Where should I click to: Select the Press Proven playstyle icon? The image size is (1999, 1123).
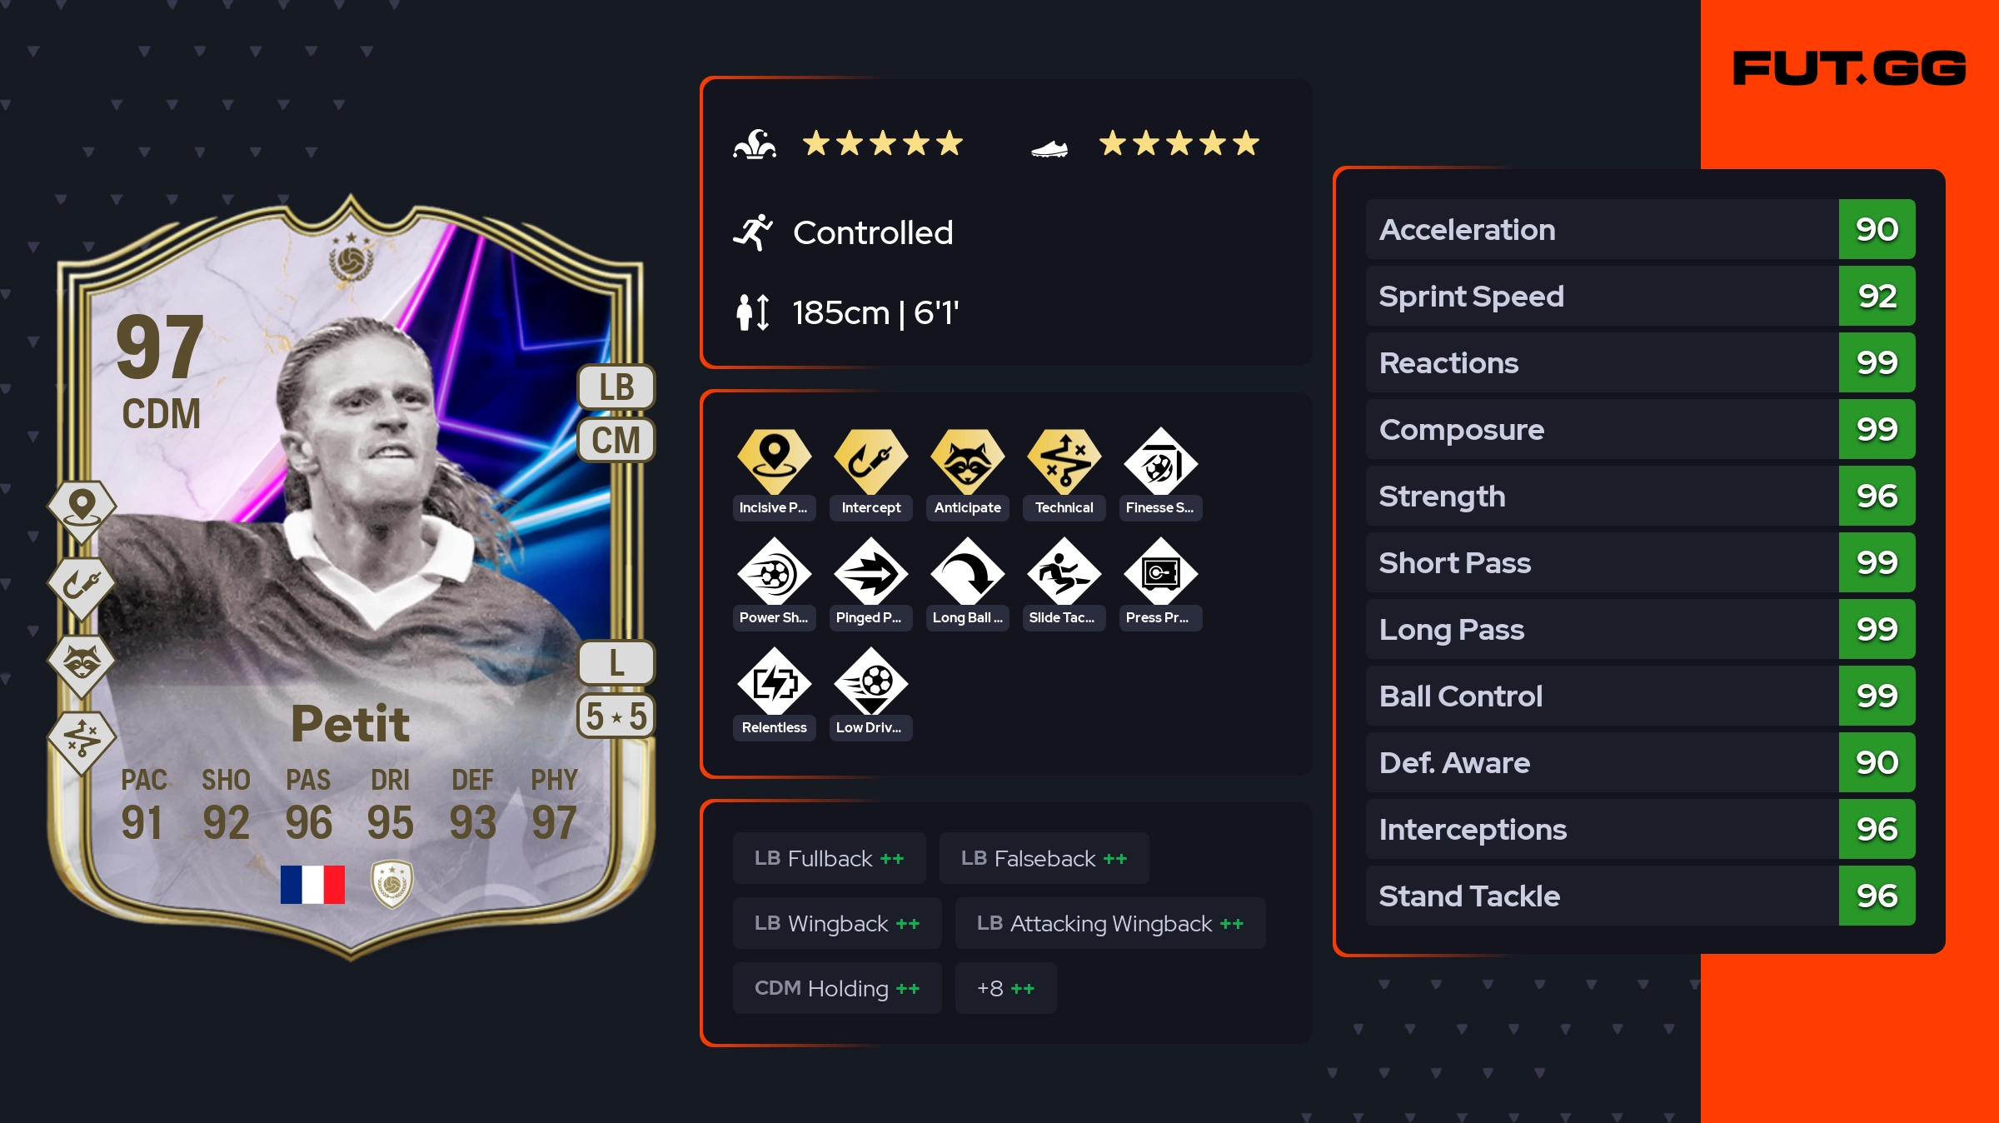coord(1160,571)
